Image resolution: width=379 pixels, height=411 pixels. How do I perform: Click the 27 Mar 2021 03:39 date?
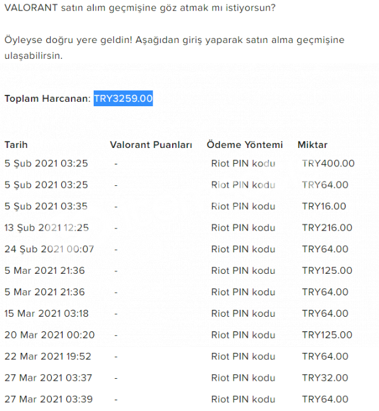point(49,400)
